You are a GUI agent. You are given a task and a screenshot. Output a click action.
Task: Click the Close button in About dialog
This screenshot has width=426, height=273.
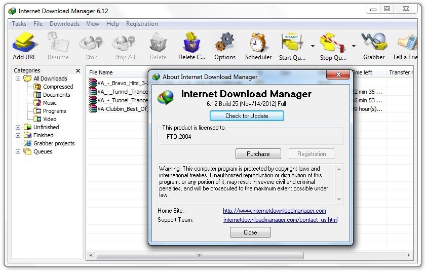pos(250,232)
